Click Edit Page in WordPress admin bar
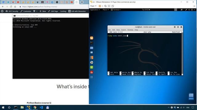The image size is (197, 110). coord(53,11)
